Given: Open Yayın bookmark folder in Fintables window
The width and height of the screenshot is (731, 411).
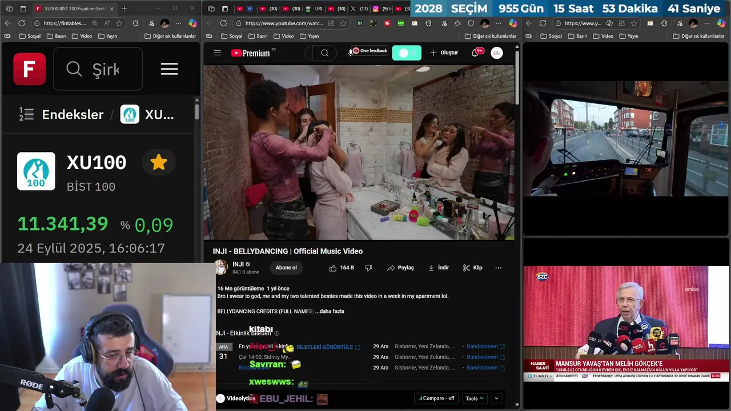Looking at the screenshot, I should click(107, 36).
